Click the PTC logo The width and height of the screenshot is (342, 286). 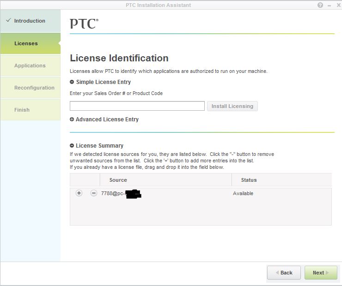84,24
